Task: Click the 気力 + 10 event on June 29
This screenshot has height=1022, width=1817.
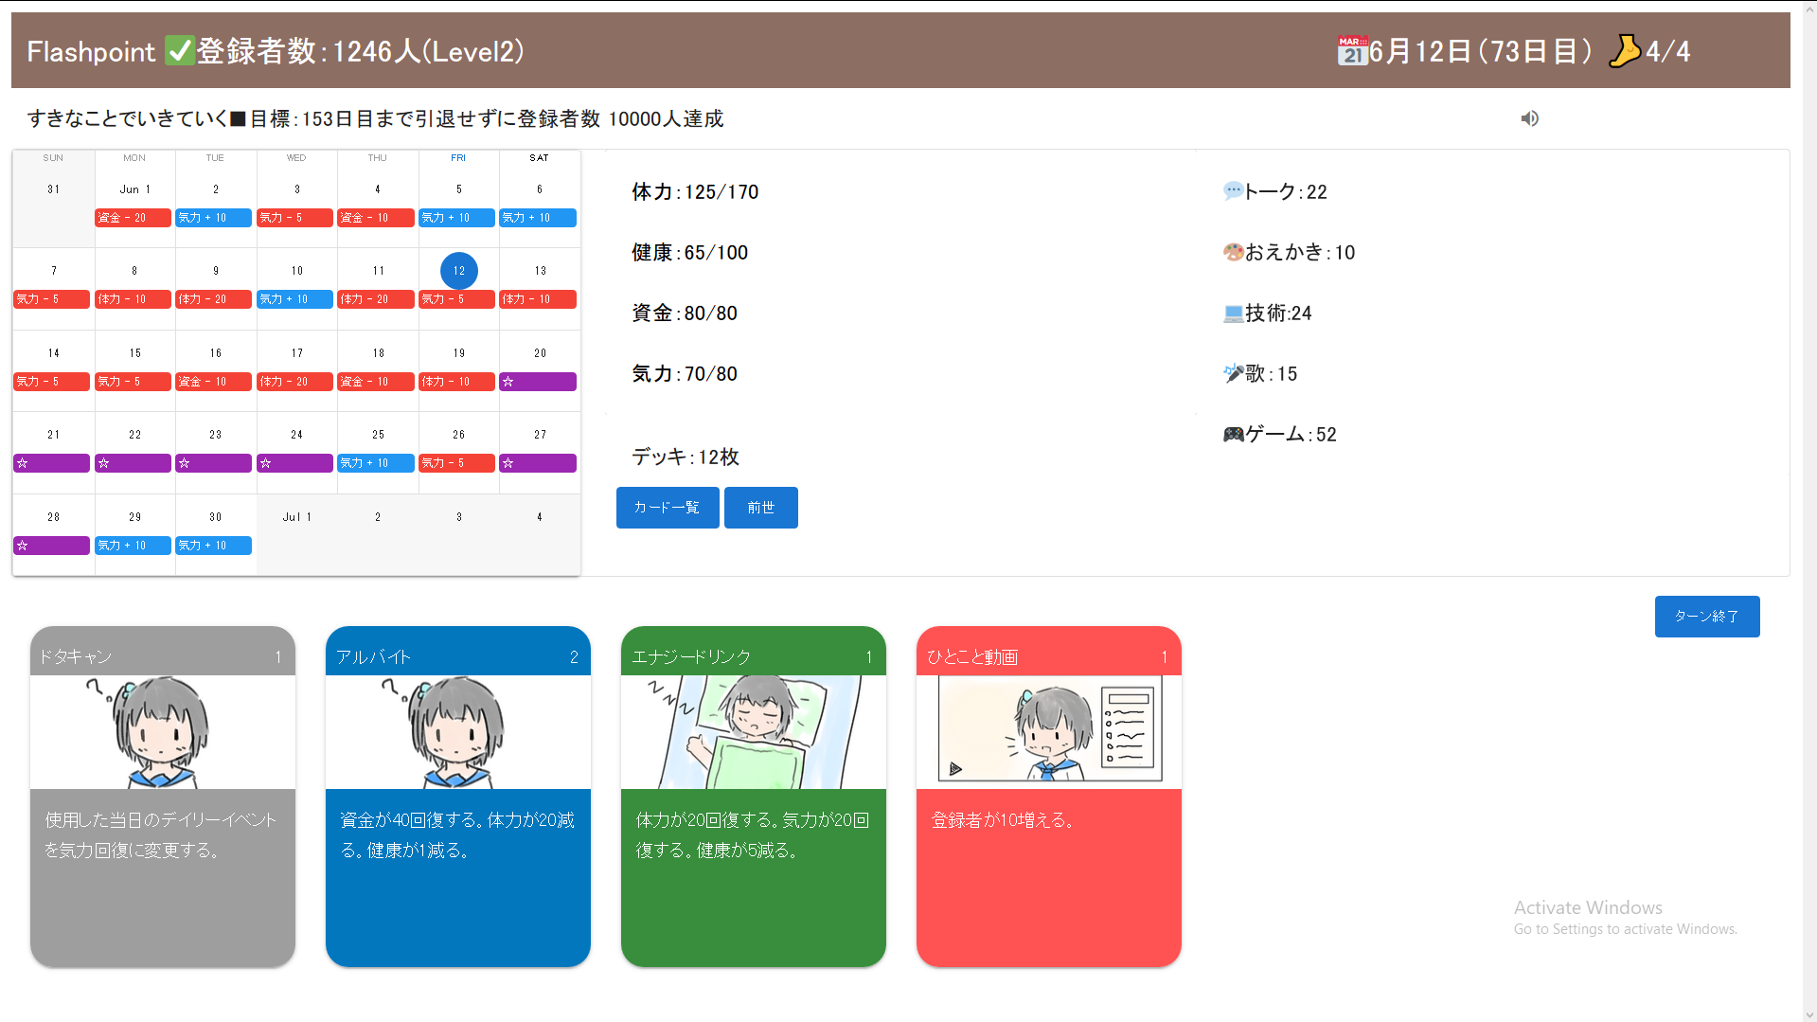Action: (x=133, y=546)
